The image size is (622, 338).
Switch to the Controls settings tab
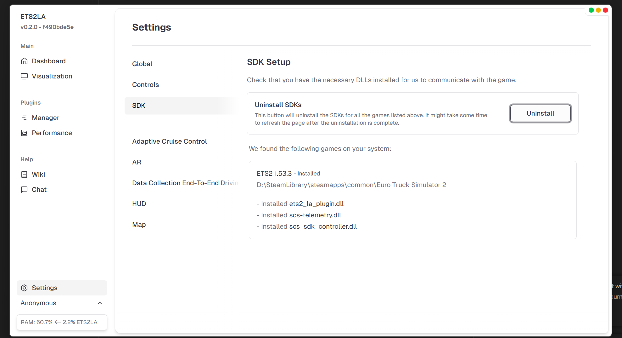pyautogui.click(x=145, y=85)
